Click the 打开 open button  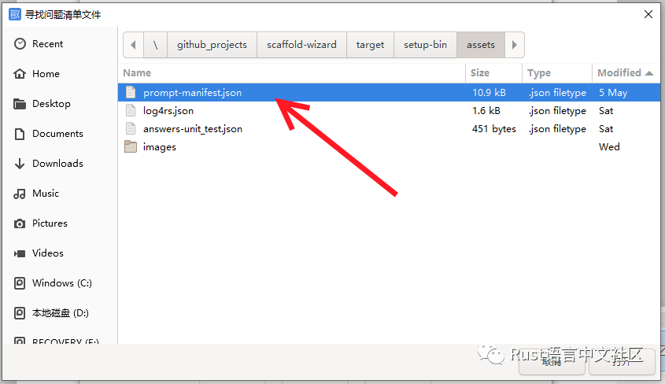(622, 361)
